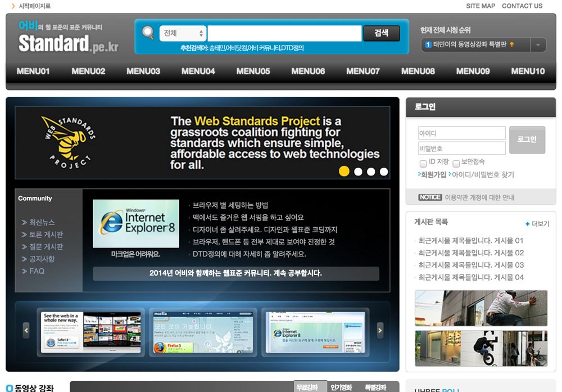562x392 pixels.
Task: Click the carousel previous arrow
Action: [26, 330]
